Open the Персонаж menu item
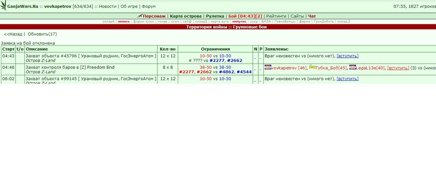 point(154,16)
